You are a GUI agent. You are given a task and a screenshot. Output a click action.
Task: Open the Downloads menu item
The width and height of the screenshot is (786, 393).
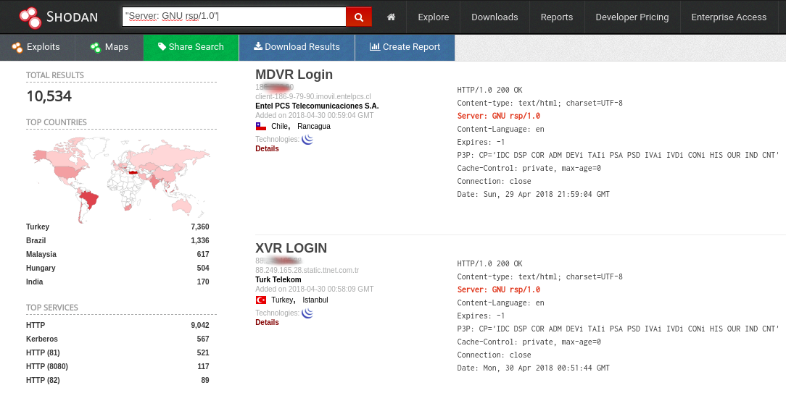495,17
